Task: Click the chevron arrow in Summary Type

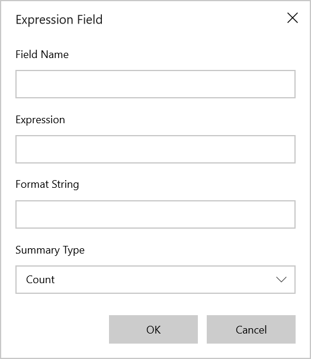Action: [281, 280]
